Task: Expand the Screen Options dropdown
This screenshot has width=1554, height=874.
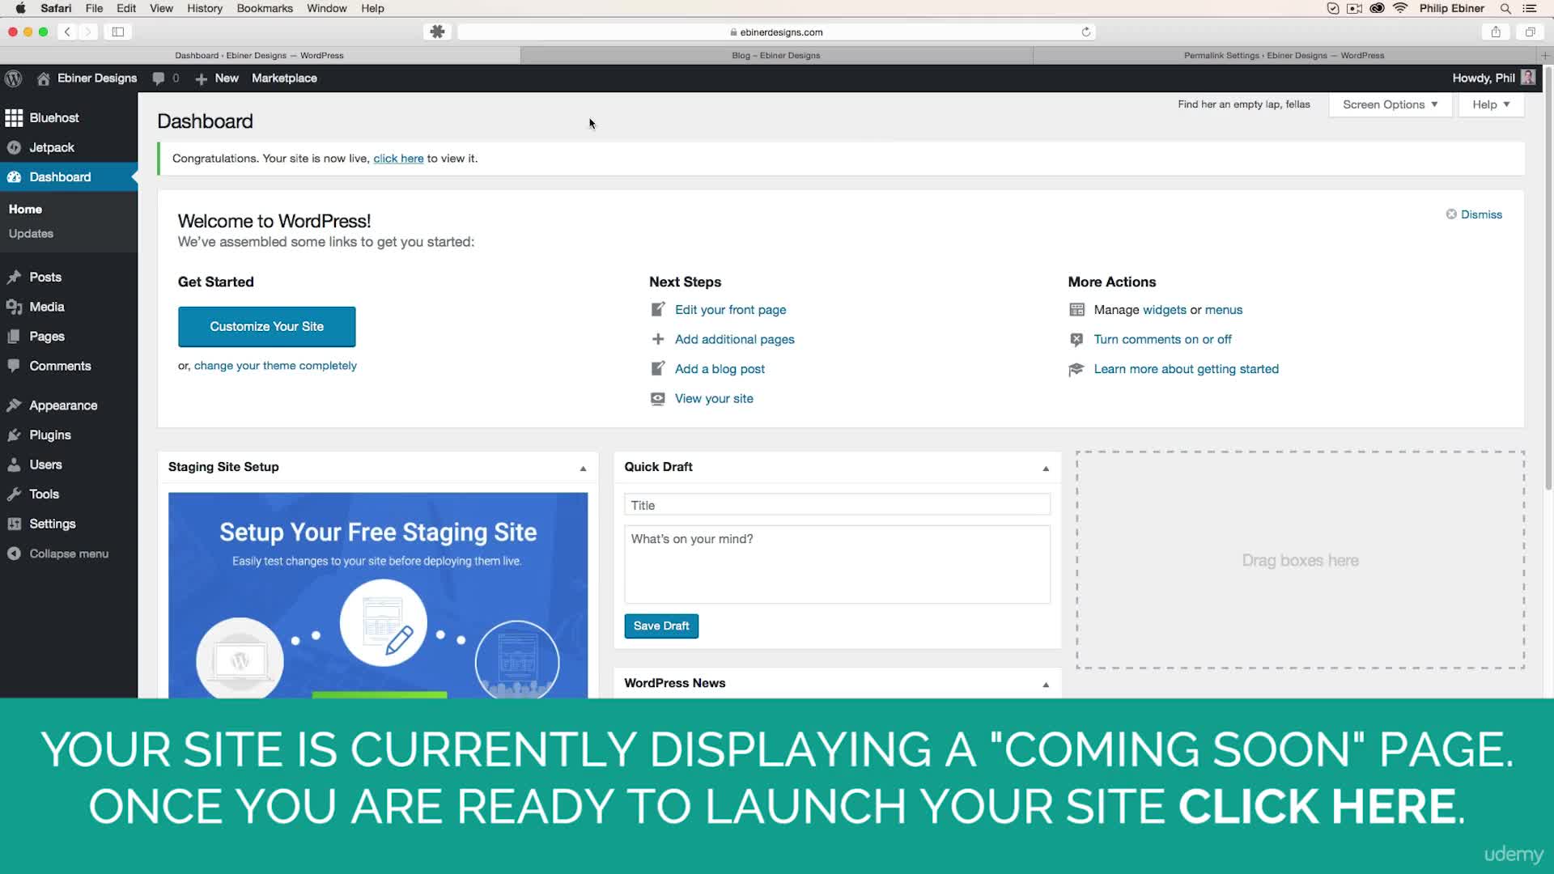Action: [x=1390, y=104]
